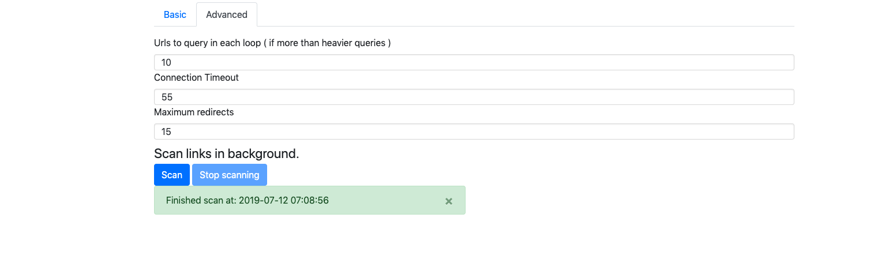
Task: Click the 'Finished scan at' message text
Action: tap(201, 200)
